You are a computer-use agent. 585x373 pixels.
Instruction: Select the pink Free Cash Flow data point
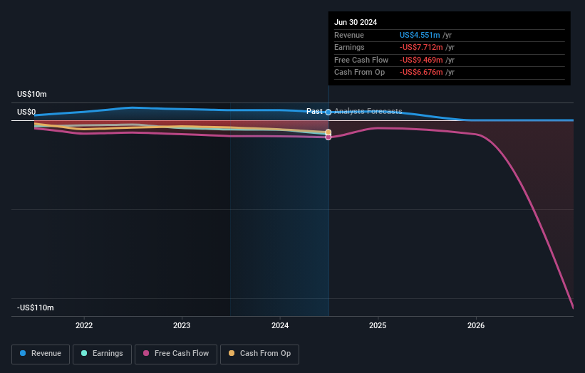(x=328, y=137)
